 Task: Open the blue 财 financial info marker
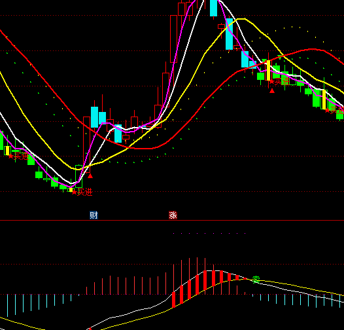(x=94, y=215)
